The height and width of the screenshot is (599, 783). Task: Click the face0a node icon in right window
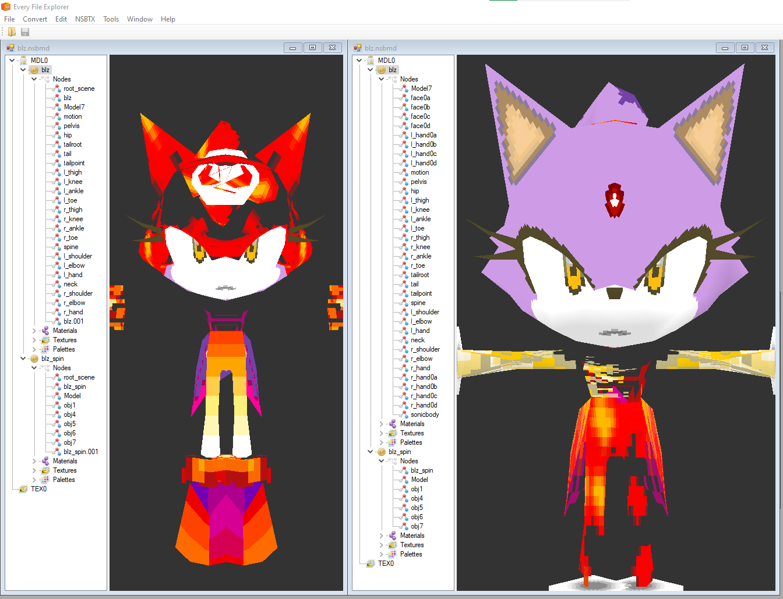click(x=404, y=98)
